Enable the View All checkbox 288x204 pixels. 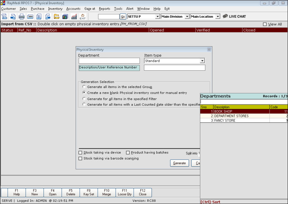265,24
